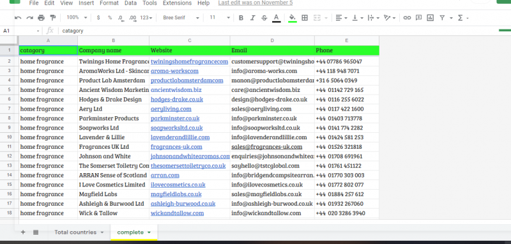Open the Help menu
The height and width of the screenshot is (244, 511).
[204, 3]
